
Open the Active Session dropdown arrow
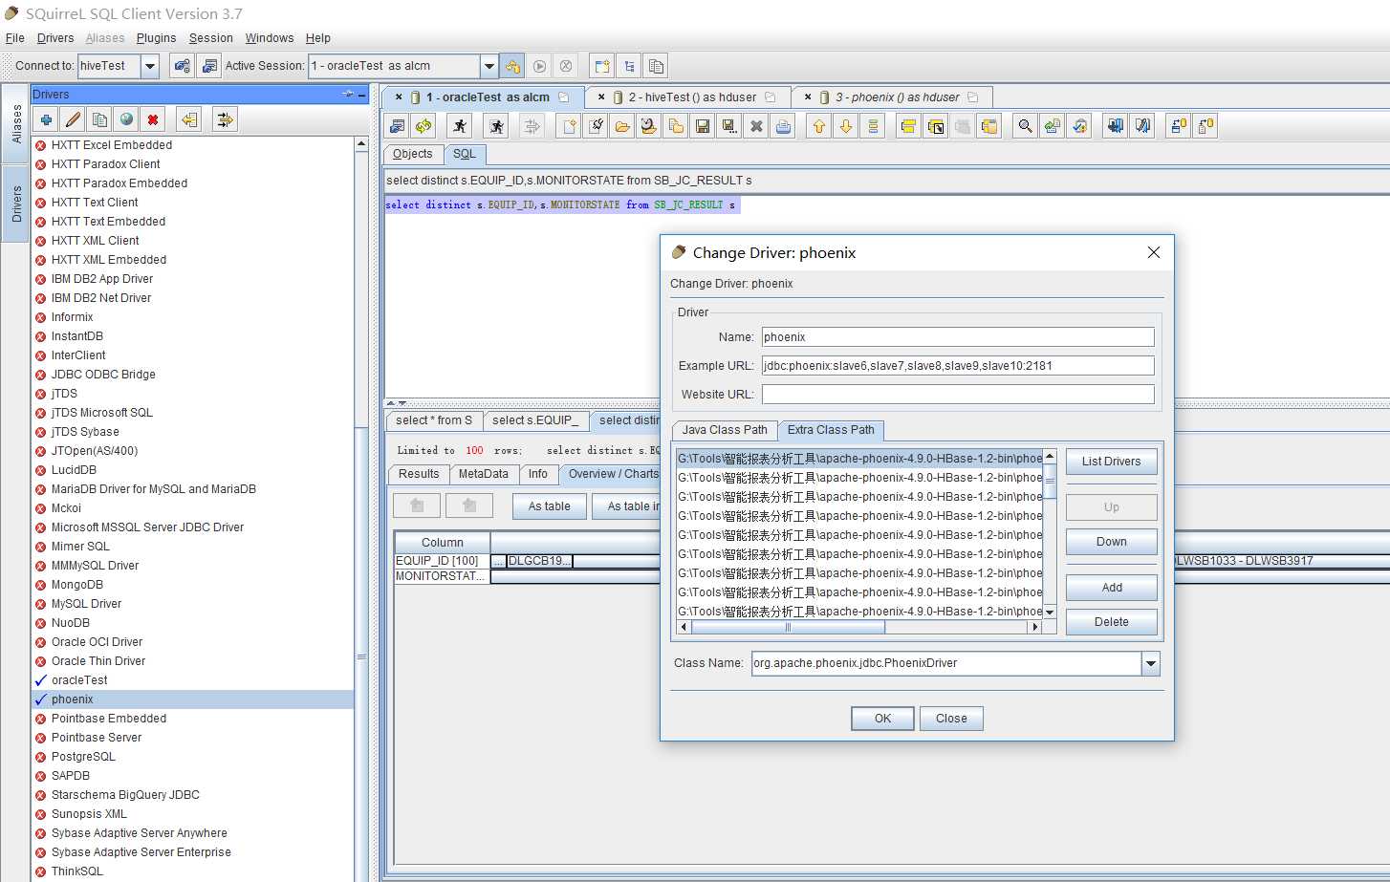point(489,66)
